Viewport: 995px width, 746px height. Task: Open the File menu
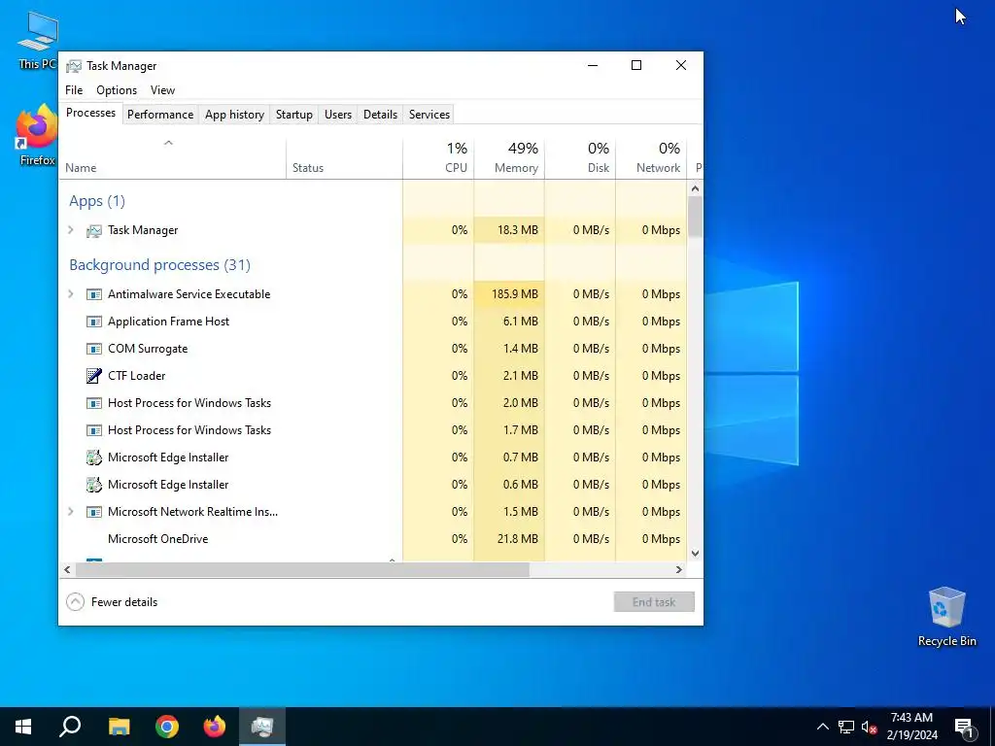[74, 90]
